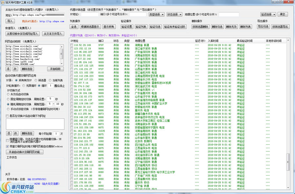This screenshot has height=194, width=295.
Task: Open the 延迟选择 dropdown
Action: [x=268, y=14]
